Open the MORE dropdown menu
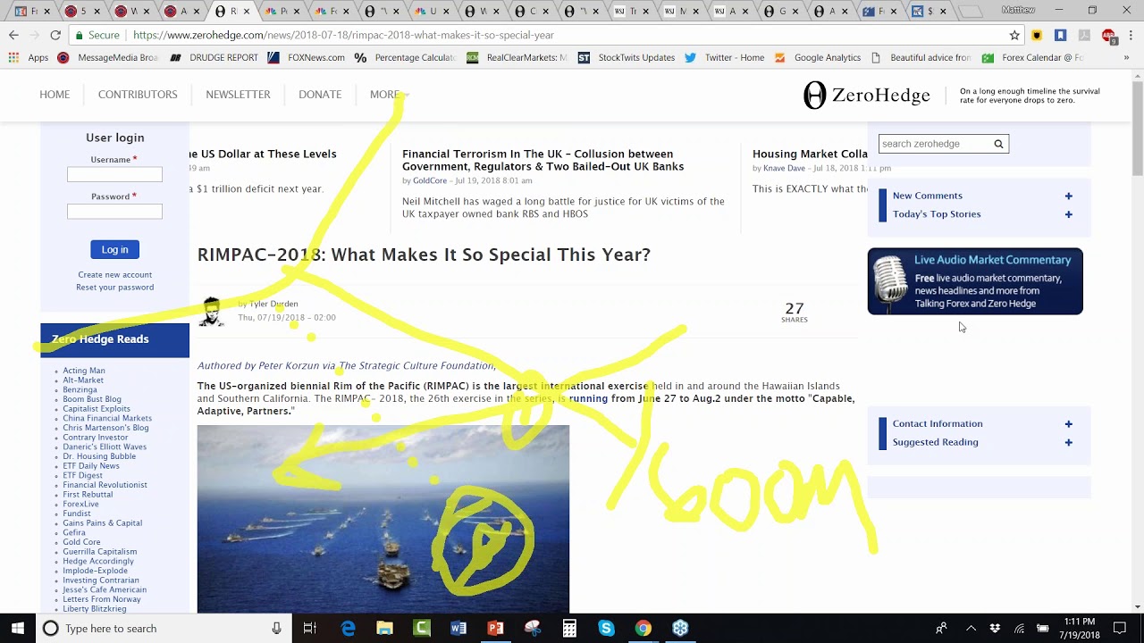 click(x=390, y=95)
